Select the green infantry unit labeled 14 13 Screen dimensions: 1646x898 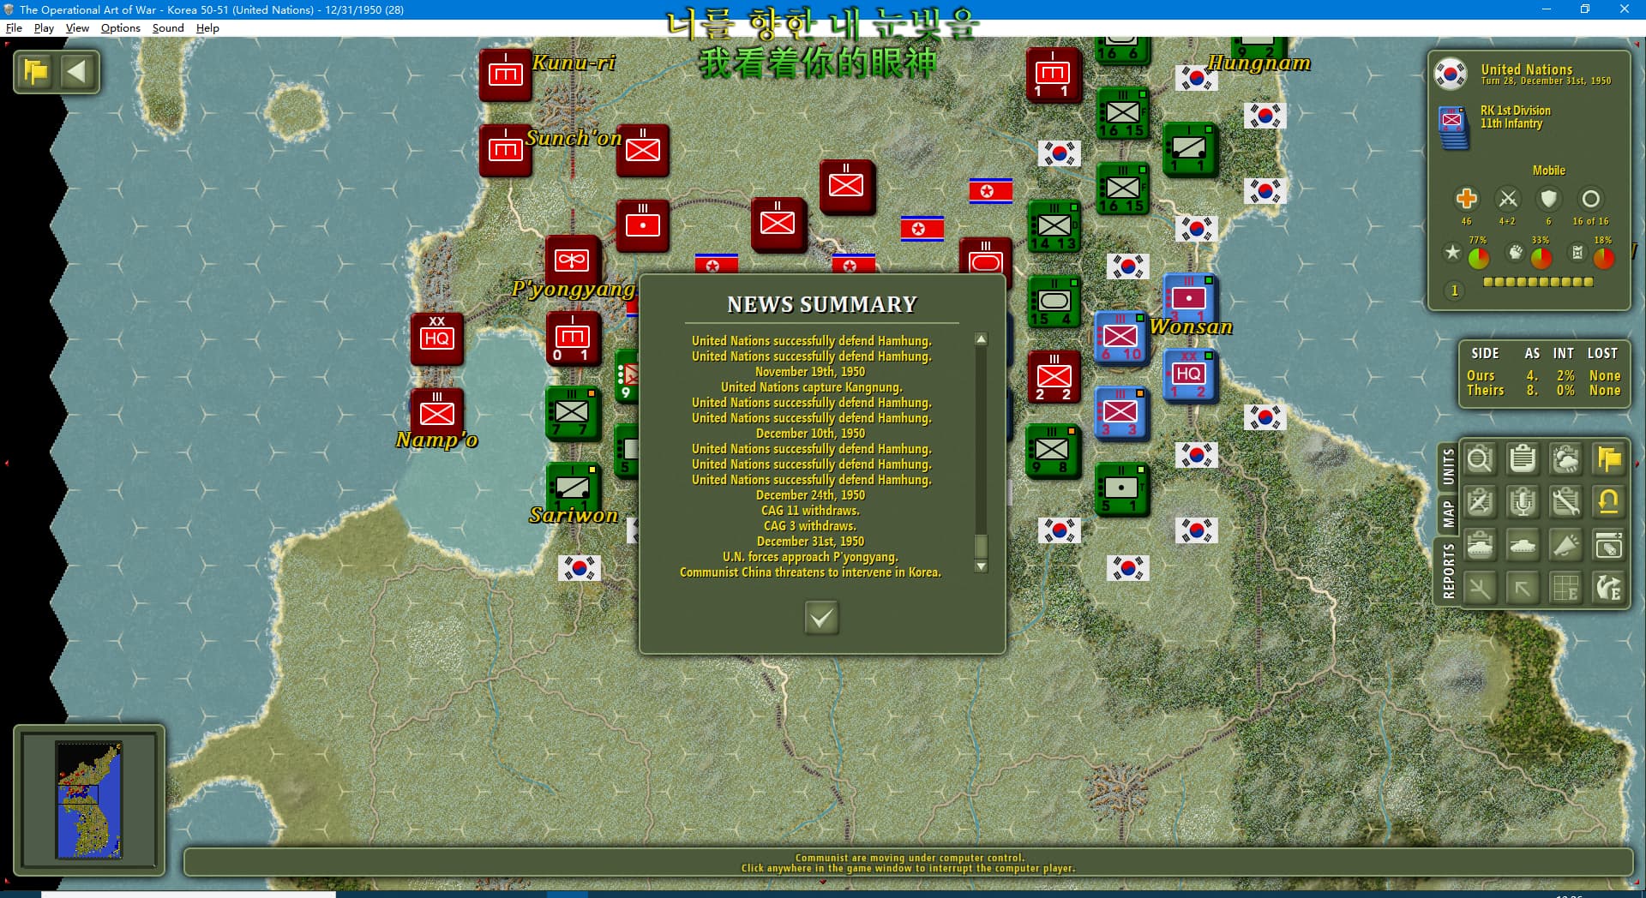click(x=1054, y=226)
